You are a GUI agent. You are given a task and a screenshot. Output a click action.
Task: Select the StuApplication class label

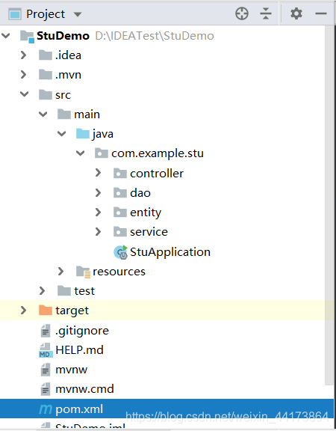click(x=170, y=252)
